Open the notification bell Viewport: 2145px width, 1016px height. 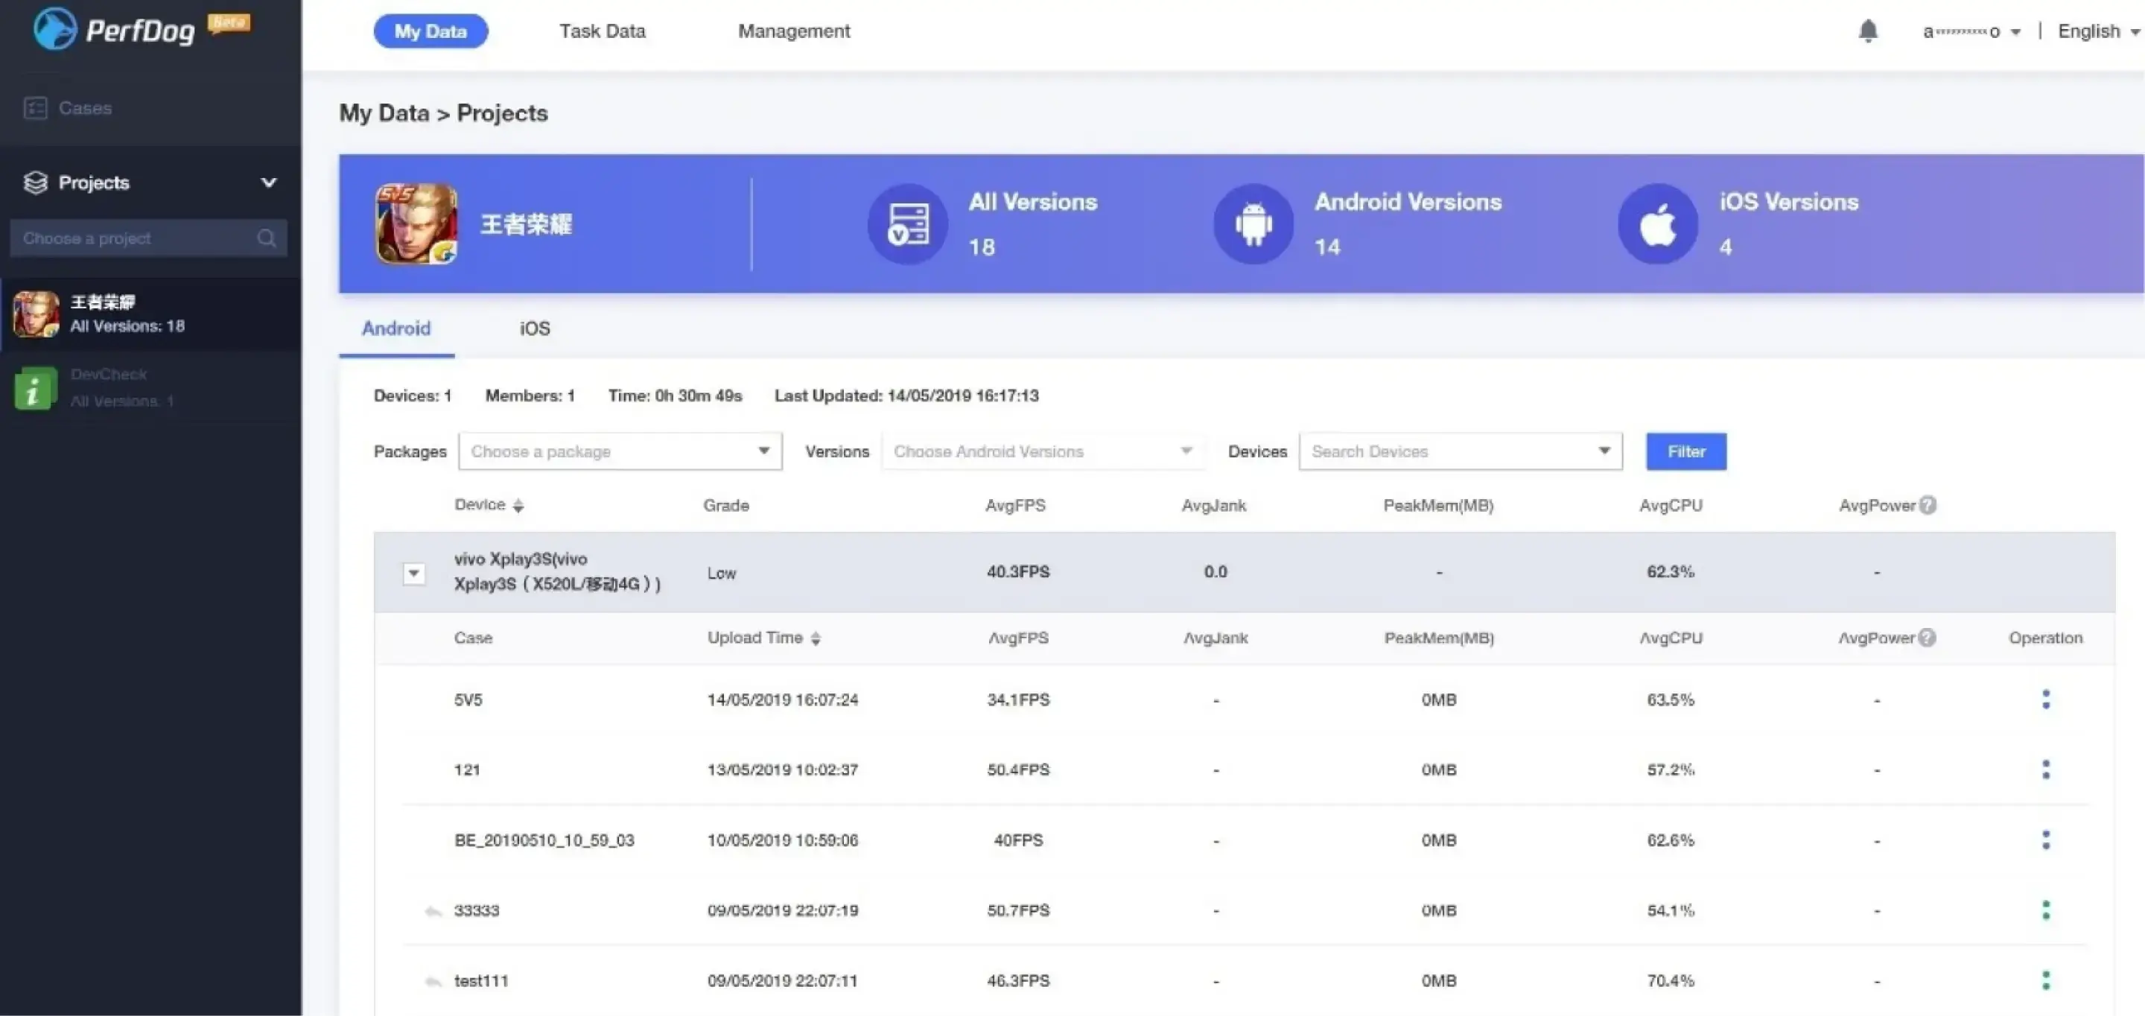[1868, 31]
